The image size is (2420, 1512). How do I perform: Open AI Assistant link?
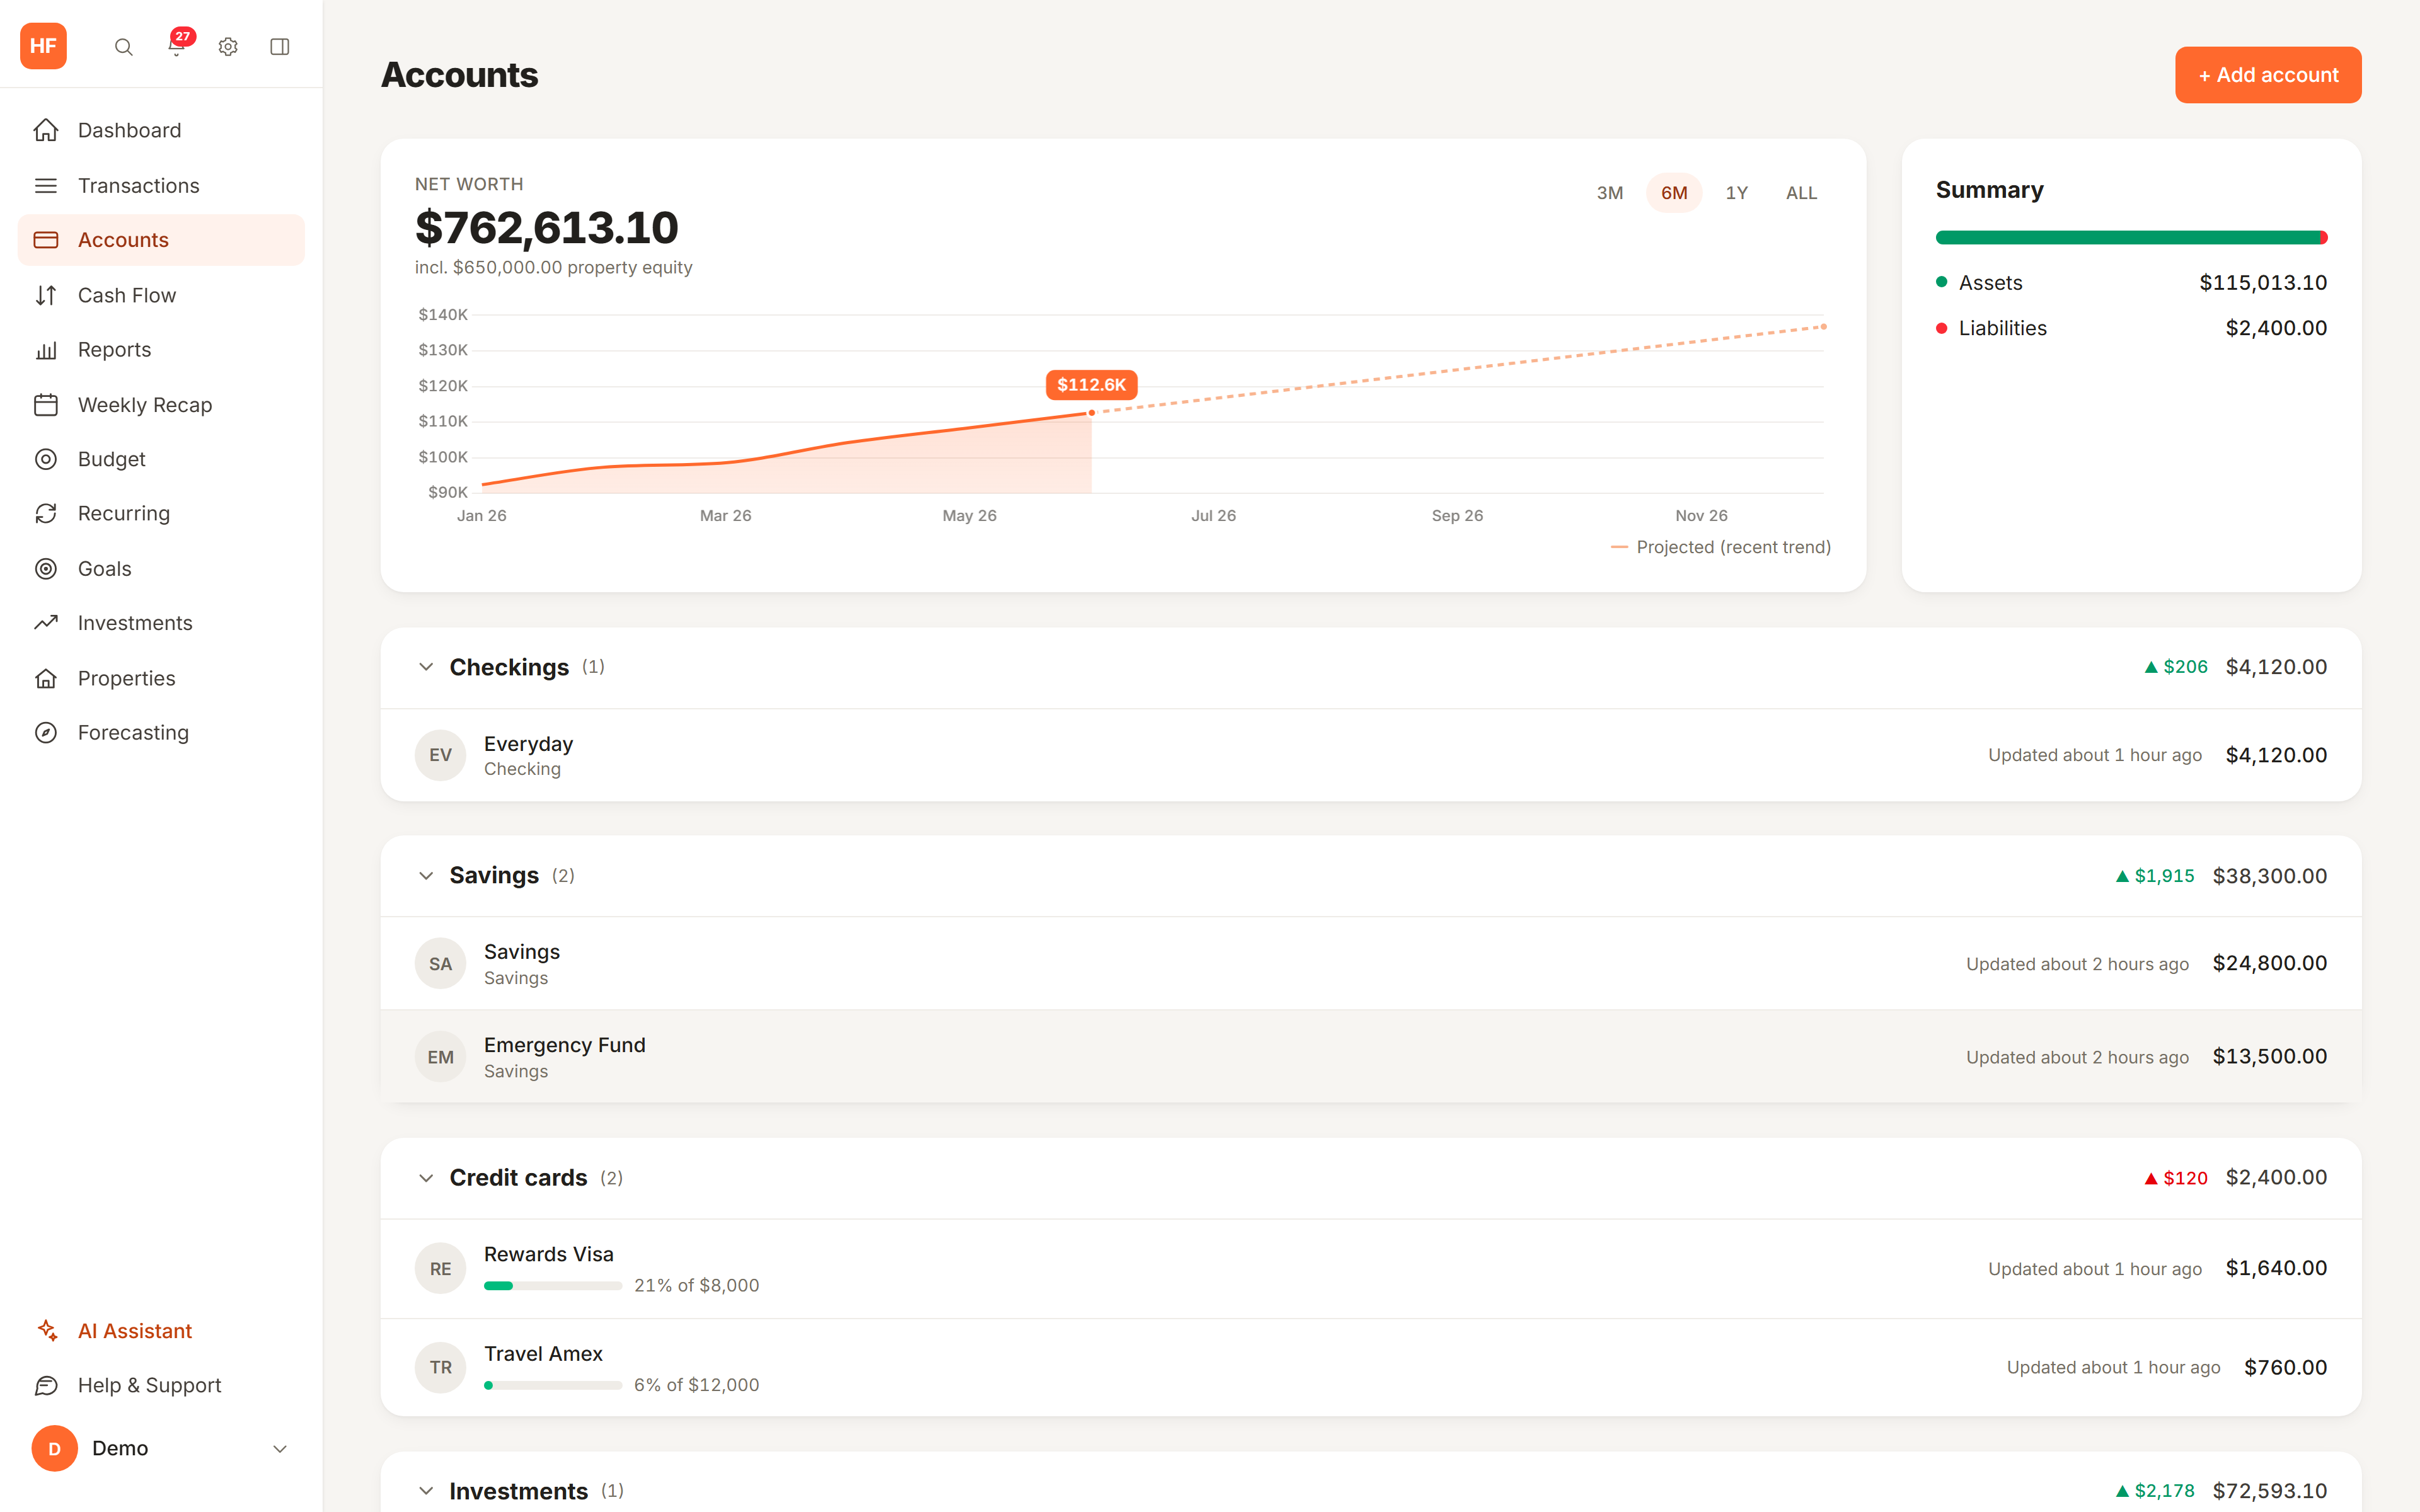tap(135, 1331)
